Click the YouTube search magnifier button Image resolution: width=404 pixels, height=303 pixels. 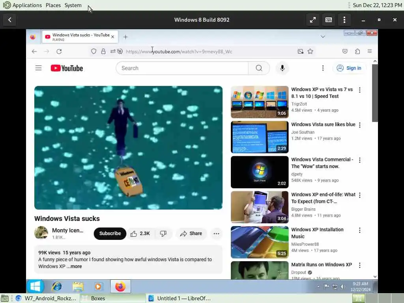coord(259,68)
